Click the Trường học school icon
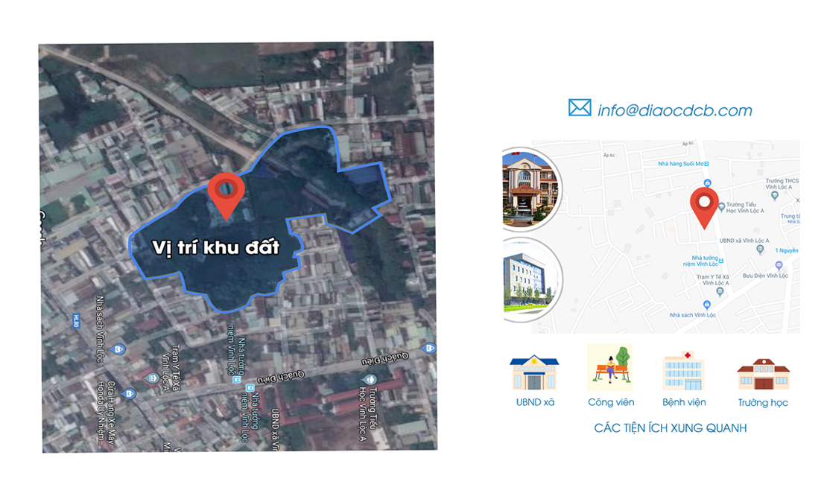 tap(763, 374)
